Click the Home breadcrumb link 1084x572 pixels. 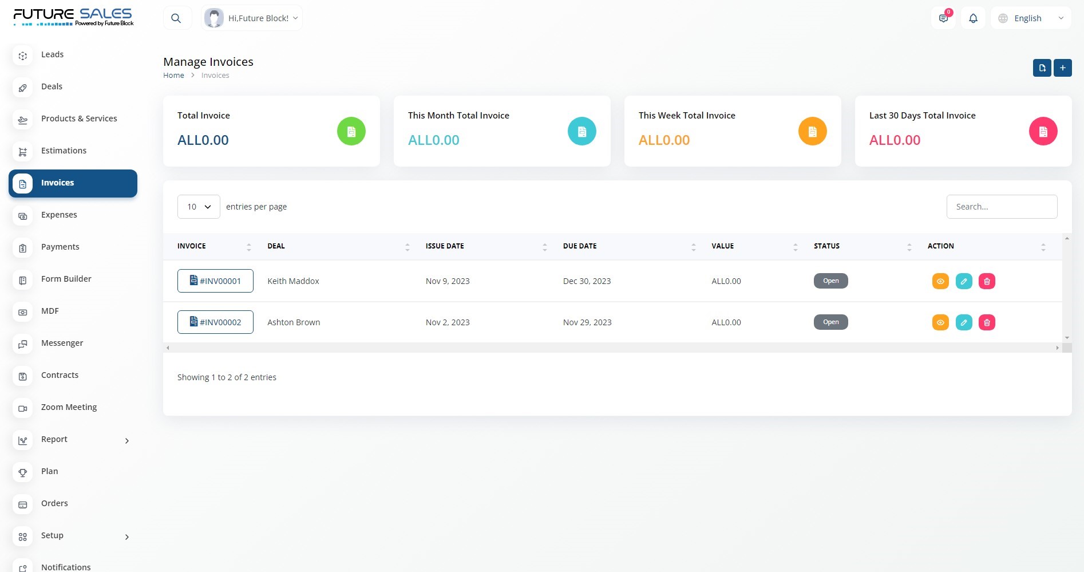click(173, 75)
